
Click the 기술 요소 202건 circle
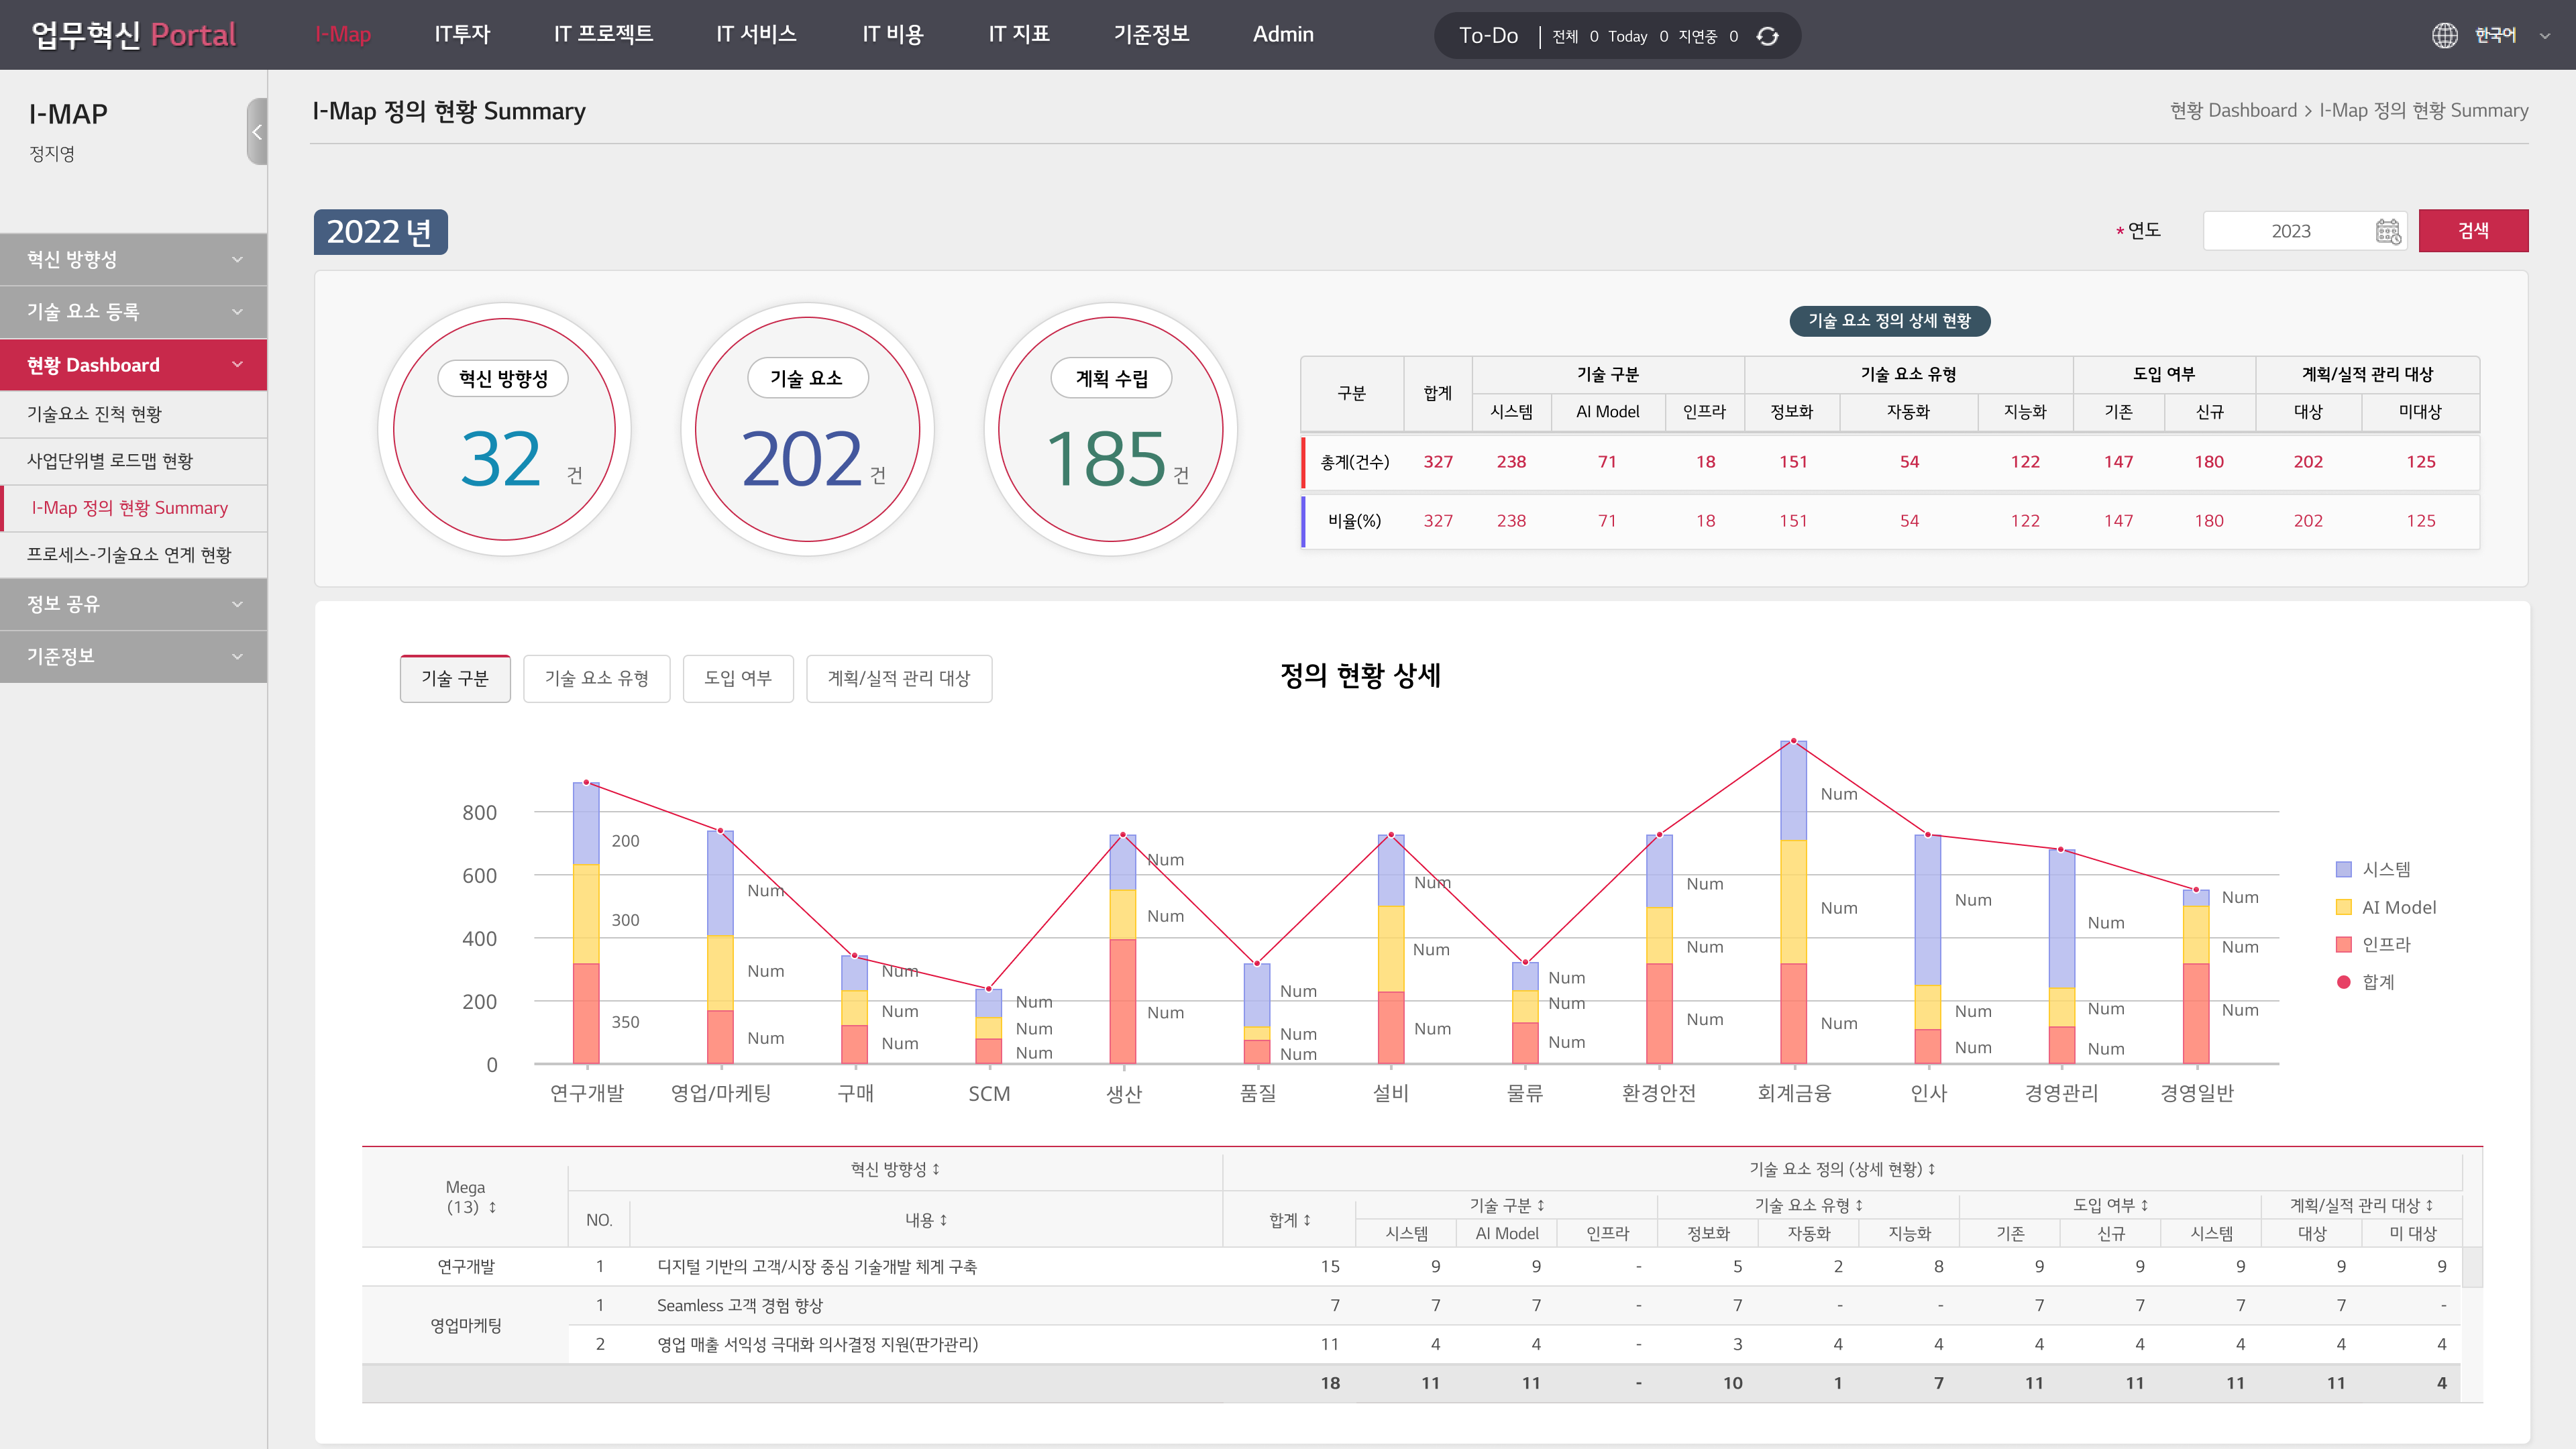coord(807,429)
